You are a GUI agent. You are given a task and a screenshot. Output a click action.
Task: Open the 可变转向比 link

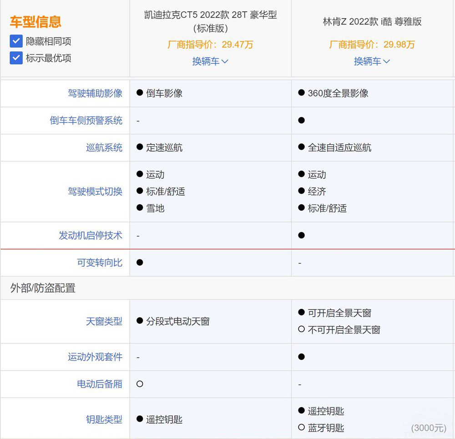coord(100,263)
